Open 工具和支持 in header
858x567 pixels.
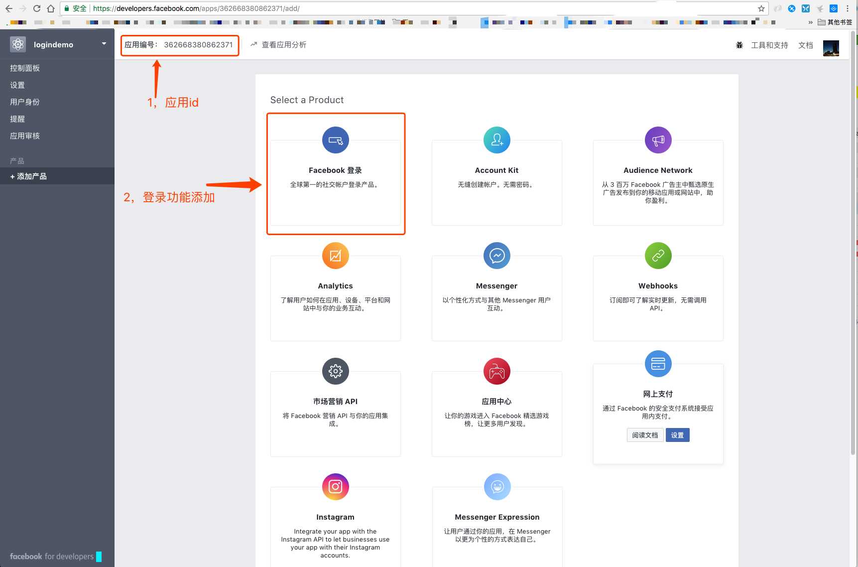pyautogui.click(x=769, y=45)
